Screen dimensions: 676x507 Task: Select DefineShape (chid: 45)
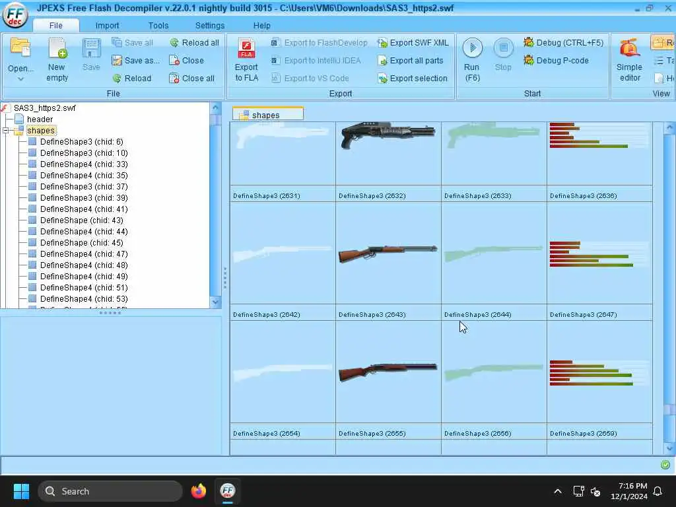81,242
